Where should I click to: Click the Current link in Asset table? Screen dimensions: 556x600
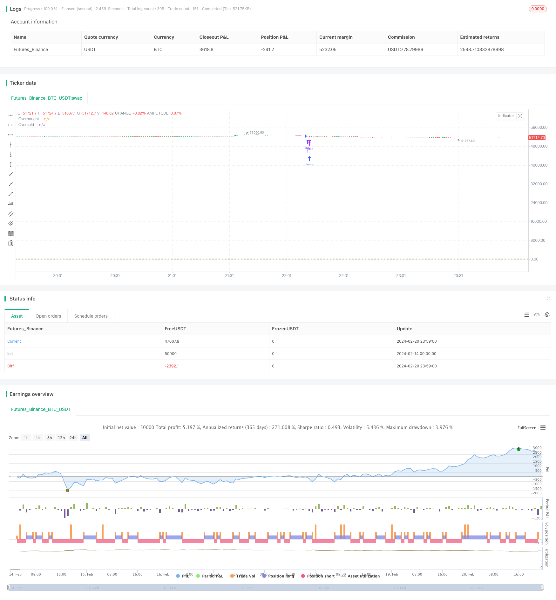(x=14, y=341)
